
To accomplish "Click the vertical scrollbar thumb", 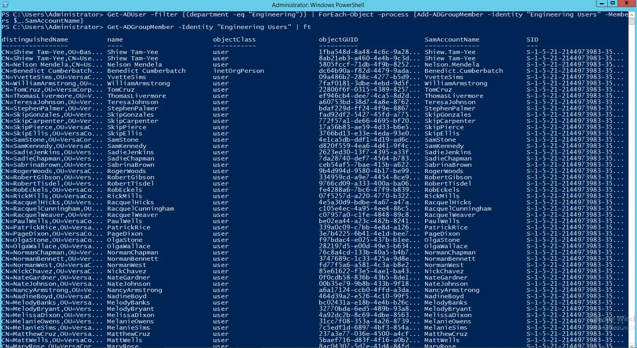I will (632, 21).
